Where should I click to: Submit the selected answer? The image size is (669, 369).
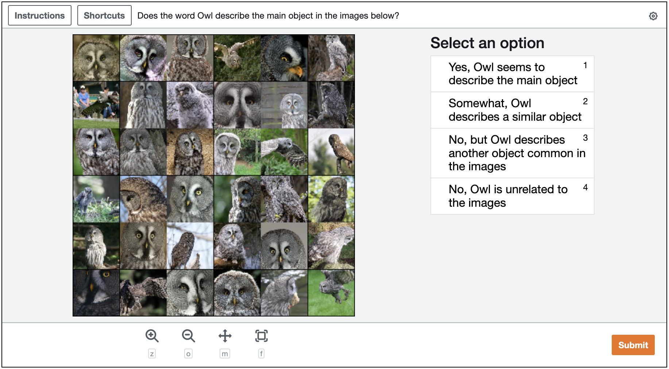(633, 345)
